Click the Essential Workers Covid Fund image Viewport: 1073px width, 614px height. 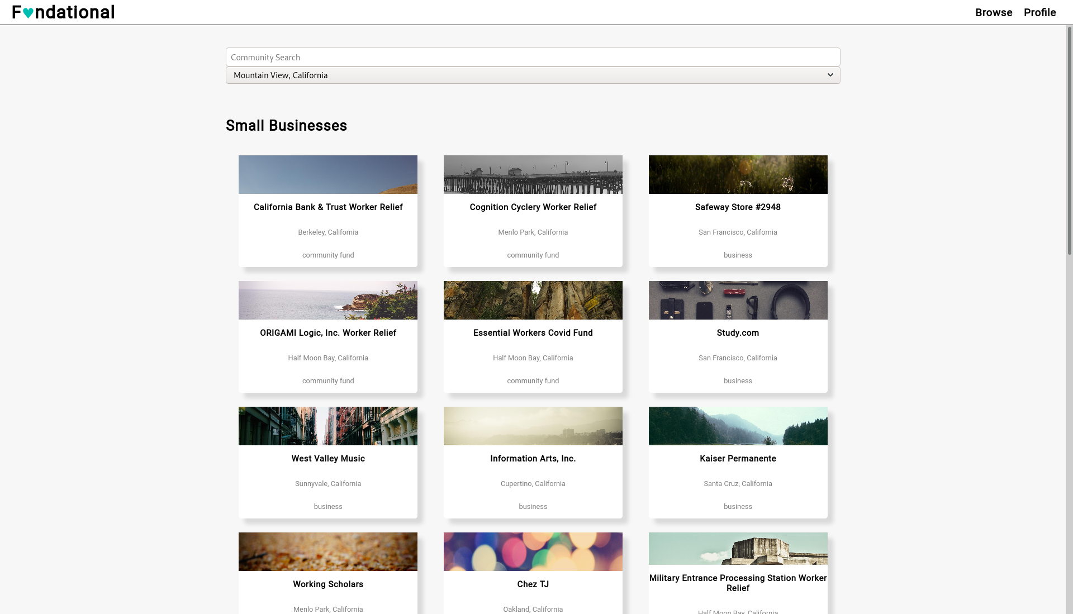(x=533, y=301)
